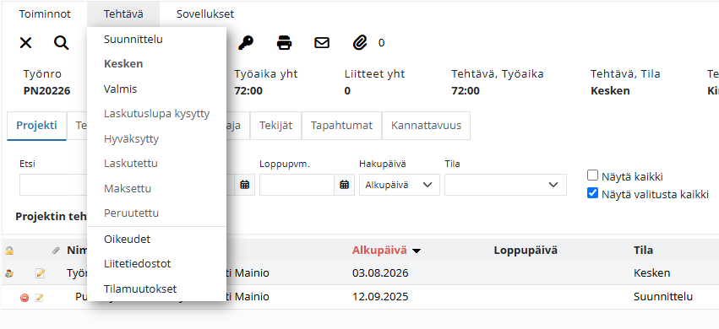Open the Toiminnot menu
The image size is (719, 329).
(45, 14)
